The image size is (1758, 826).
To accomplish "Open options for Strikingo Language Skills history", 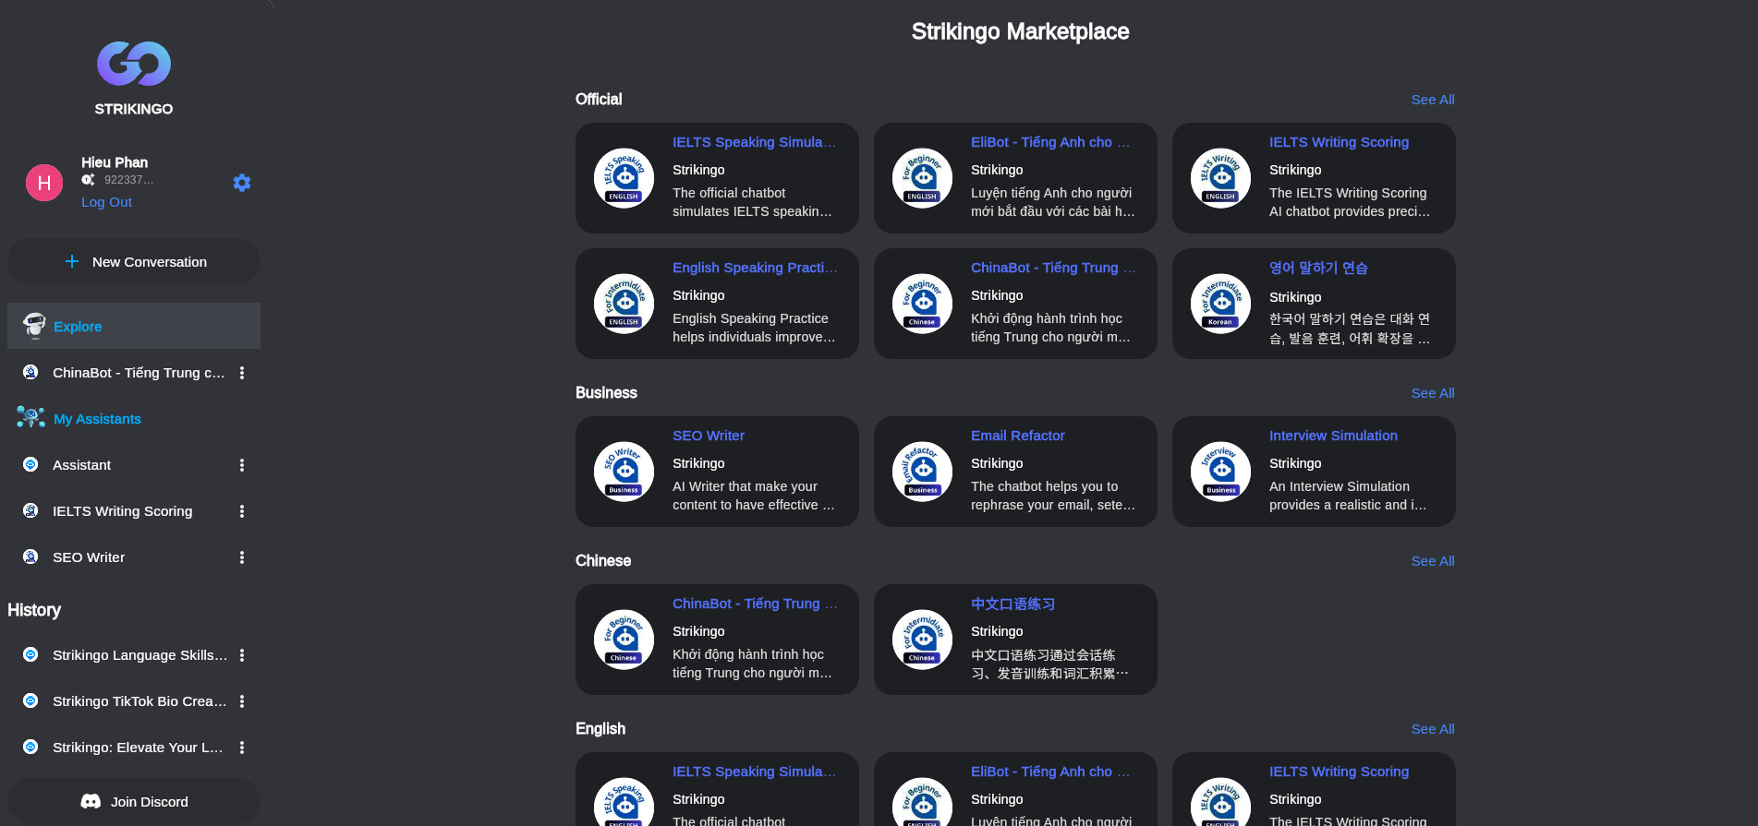I will point(242,655).
